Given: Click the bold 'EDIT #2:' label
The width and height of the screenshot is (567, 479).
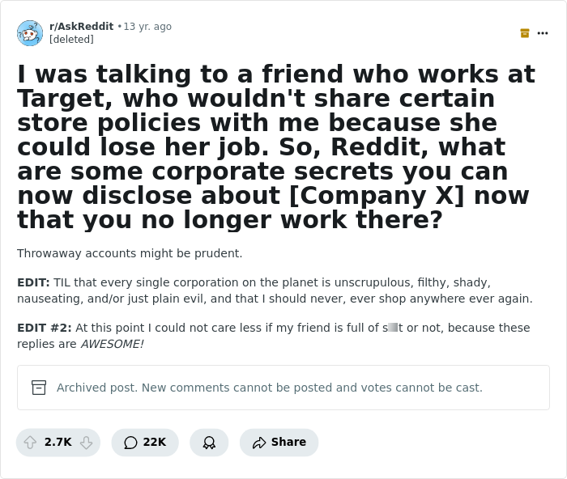Looking at the screenshot, I should (44, 328).
